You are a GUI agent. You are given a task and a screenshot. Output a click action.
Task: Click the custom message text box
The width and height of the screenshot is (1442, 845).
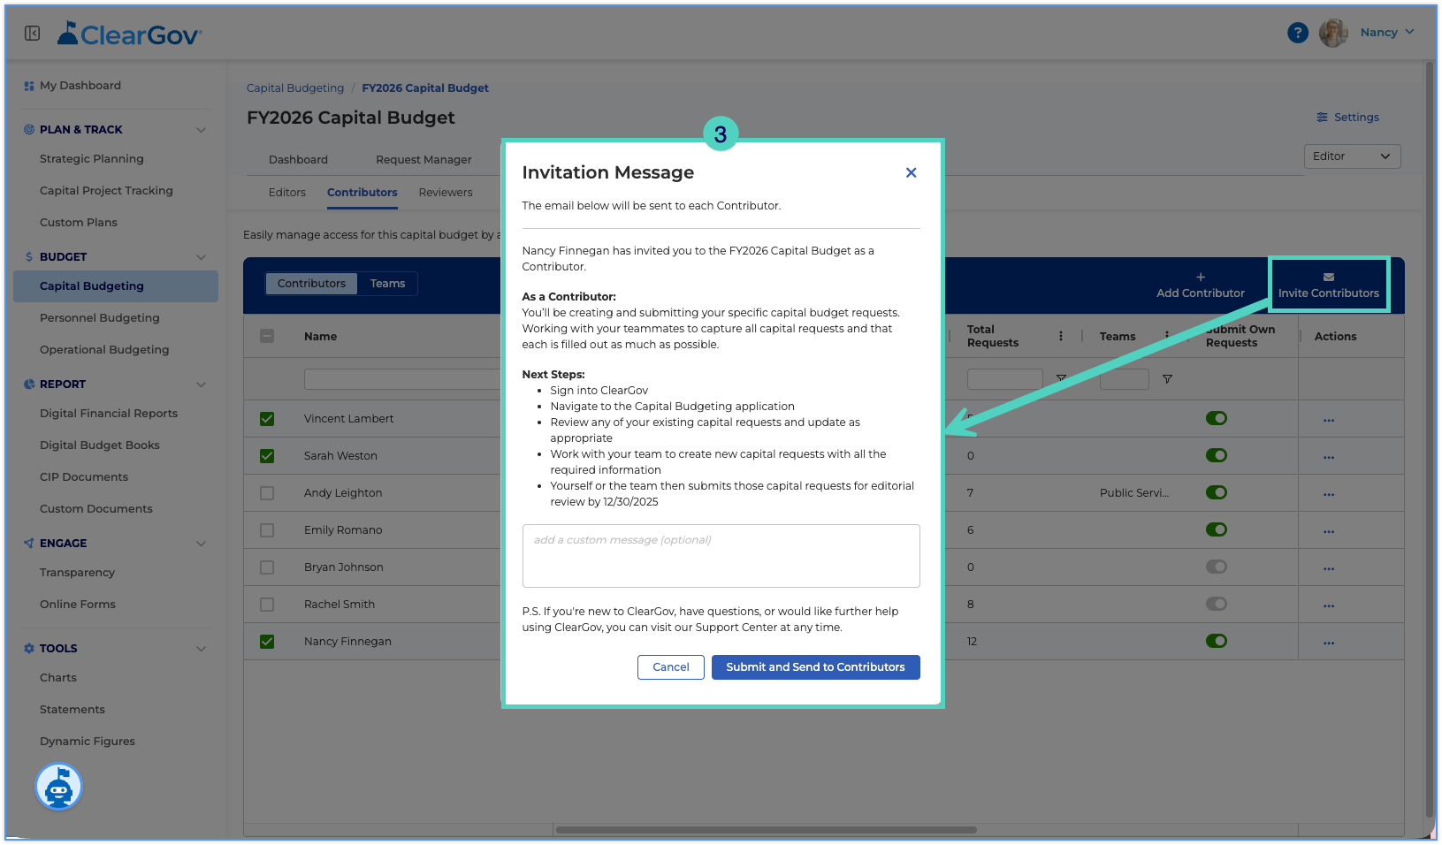pos(721,556)
